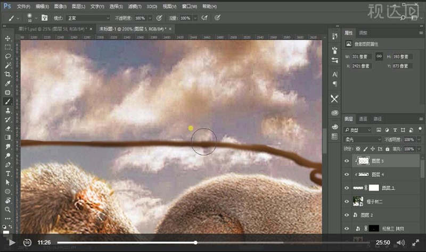Switch to the 调整 adjustments tab
The width and height of the screenshot is (426, 252).
tap(363, 33)
